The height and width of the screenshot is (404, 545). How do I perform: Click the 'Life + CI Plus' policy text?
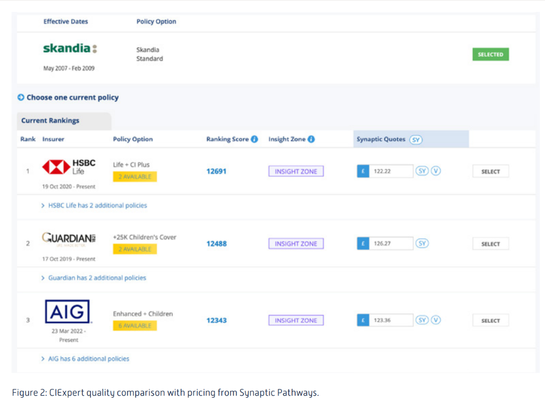coord(131,164)
